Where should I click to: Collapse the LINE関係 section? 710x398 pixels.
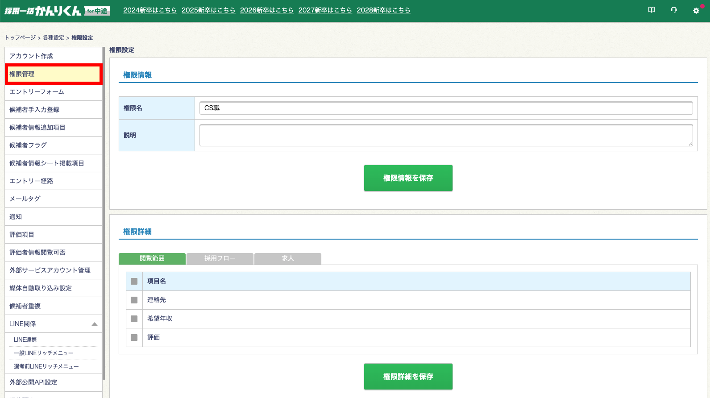point(94,324)
